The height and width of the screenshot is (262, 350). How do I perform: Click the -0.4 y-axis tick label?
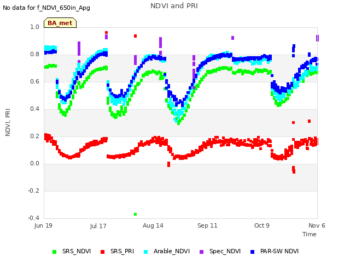[x=33, y=218]
